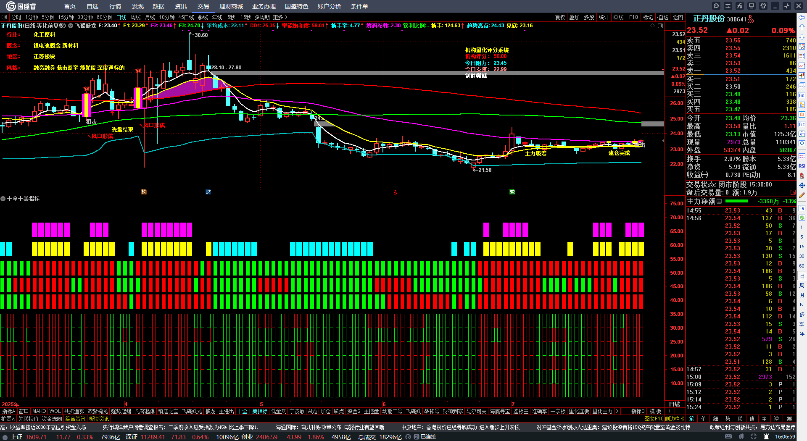Click the orange 自 sidebar icon

pos(802,114)
